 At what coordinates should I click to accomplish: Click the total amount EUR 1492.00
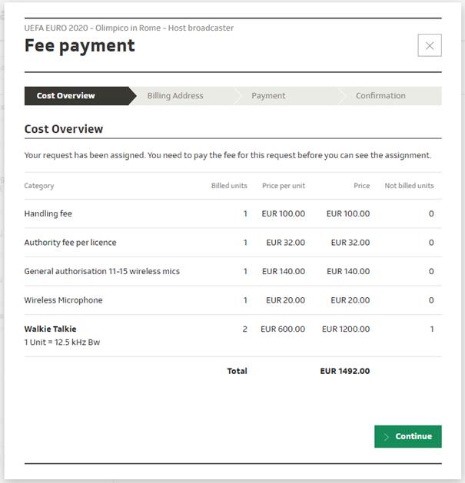pos(344,371)
